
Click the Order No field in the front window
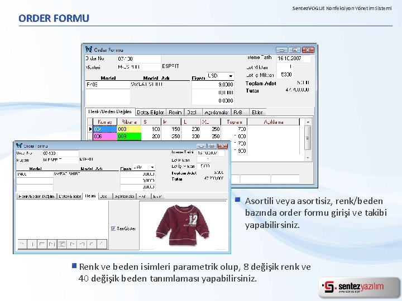[x=60, y=153]
